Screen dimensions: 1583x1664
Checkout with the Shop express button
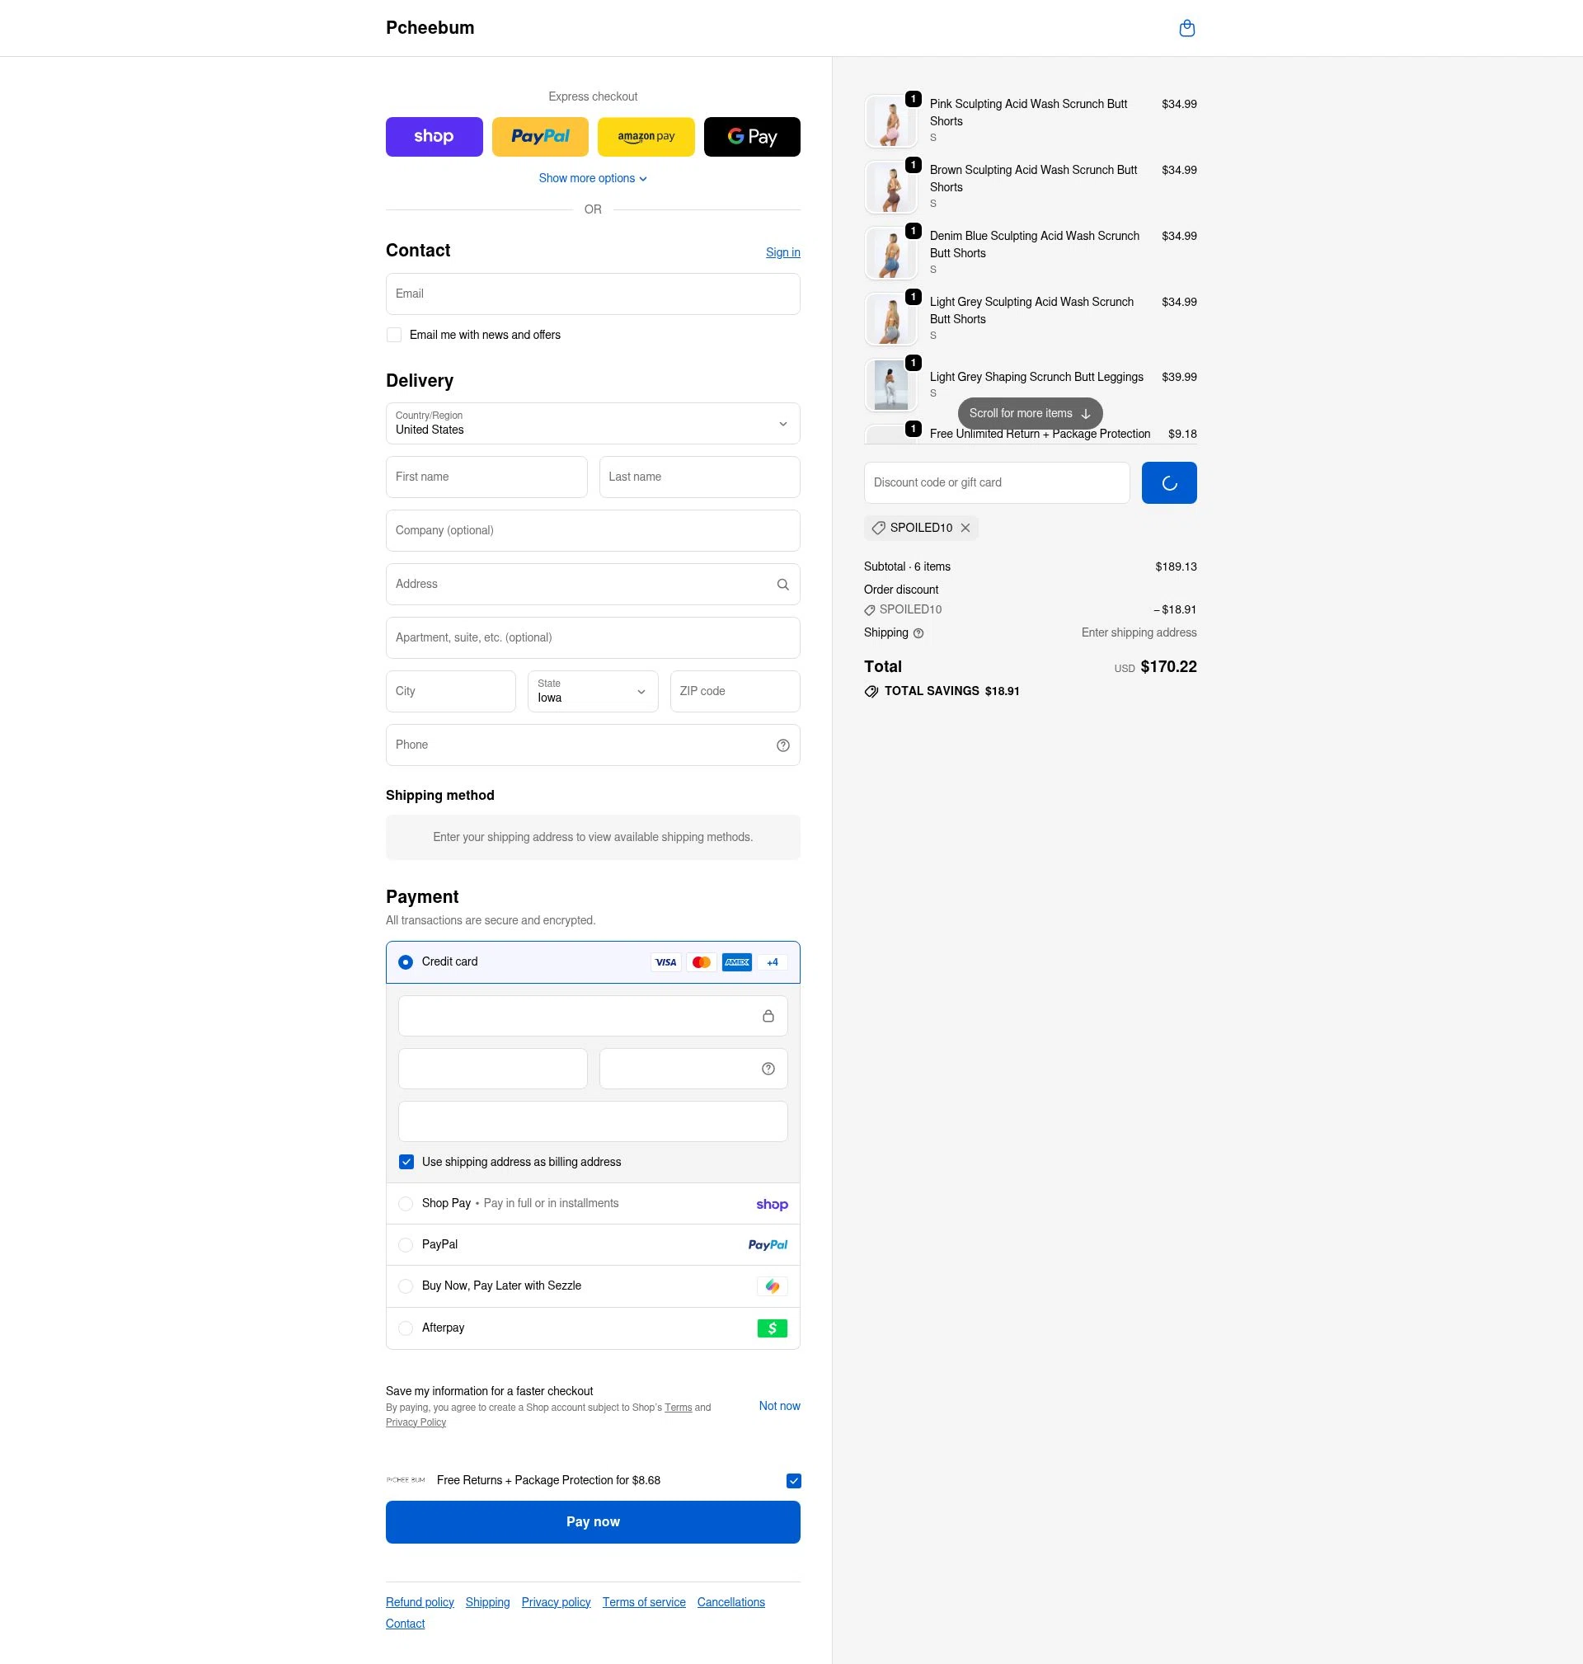click(x=434, y=136)
